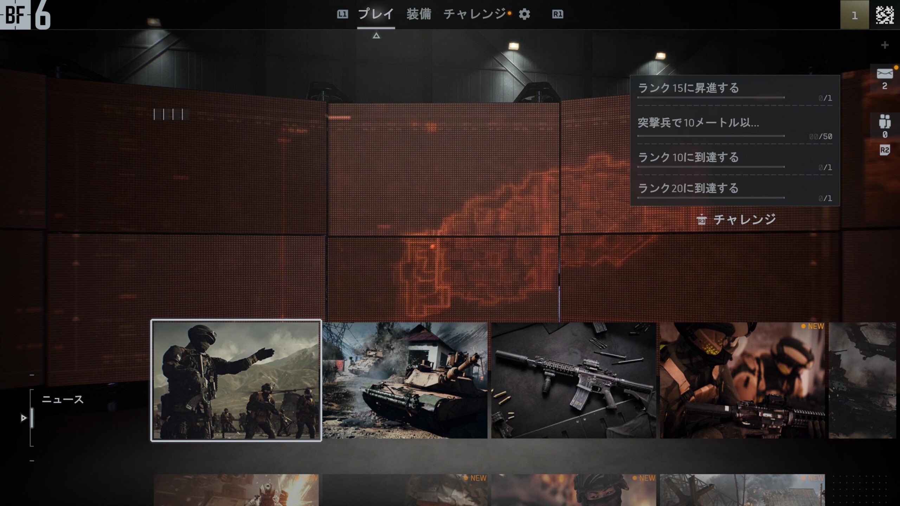The image size is (900, 506).
Task: Open the bottom row burning building tile
Action: 742,490
